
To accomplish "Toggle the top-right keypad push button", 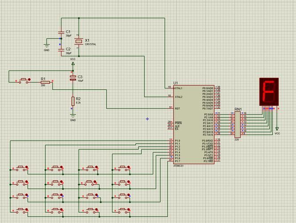I will (123, 168).
